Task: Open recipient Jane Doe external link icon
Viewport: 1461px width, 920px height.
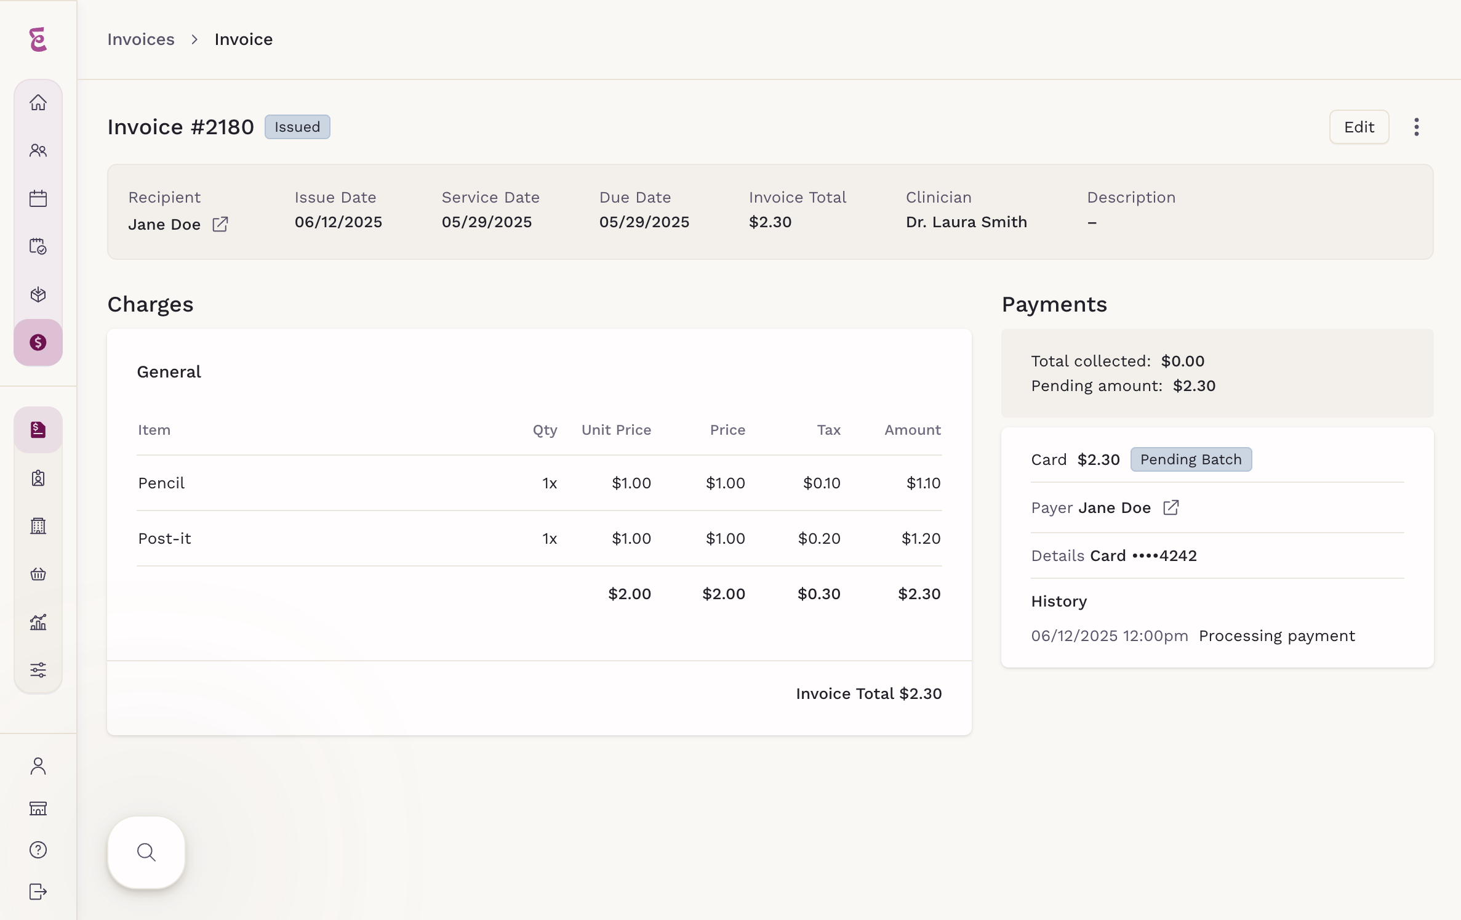Action: tap(220, 224)
